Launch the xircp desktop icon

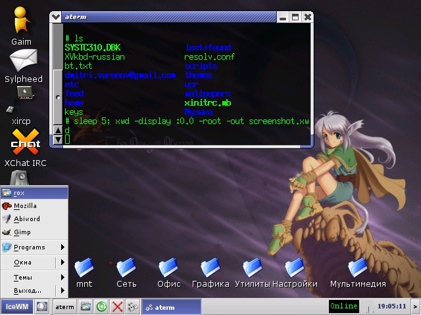[x=21, y=100]
